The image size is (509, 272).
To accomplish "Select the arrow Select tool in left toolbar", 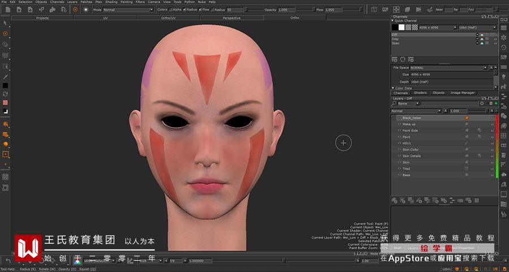I will pos(5,23).
